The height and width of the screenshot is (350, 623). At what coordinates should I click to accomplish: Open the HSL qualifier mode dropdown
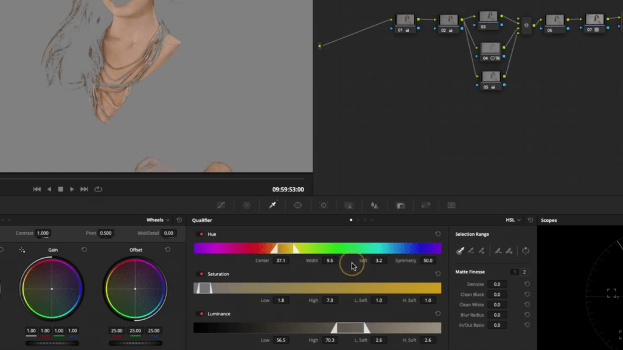click(x=513, y=220)
